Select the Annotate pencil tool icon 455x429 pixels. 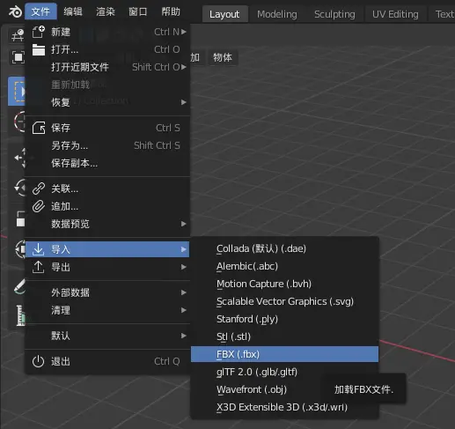tap(20, 286)
